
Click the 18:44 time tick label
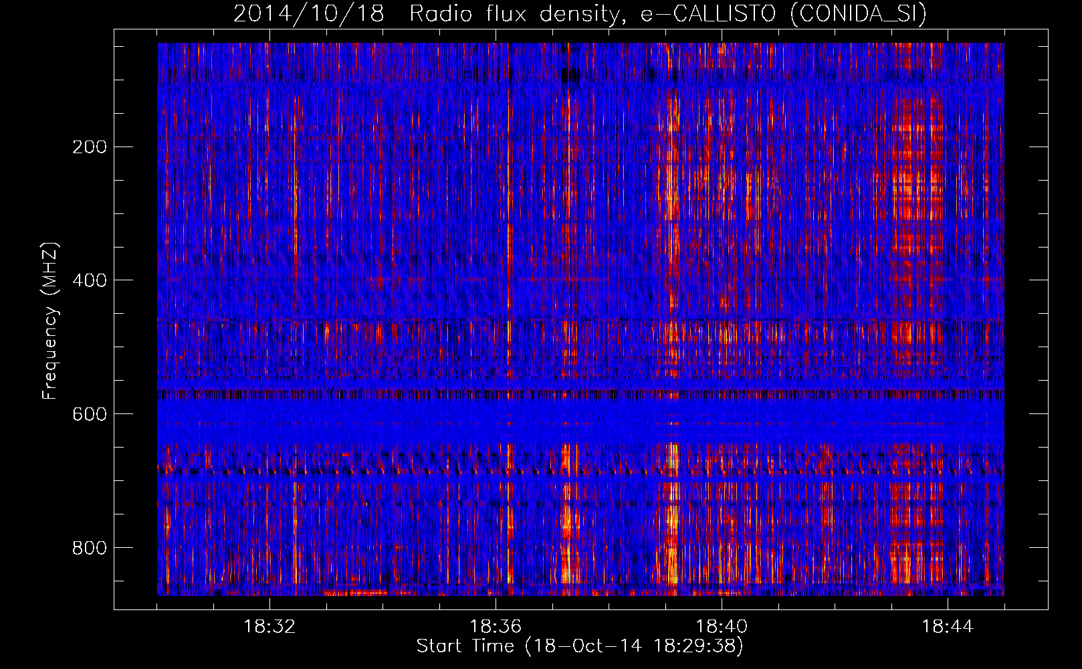click(x=948, y=627)
